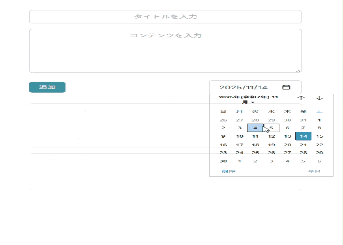This screenshot has width=343, height=245.
Task: Choose November 12 in the calendar
Action: pos(271,136)
